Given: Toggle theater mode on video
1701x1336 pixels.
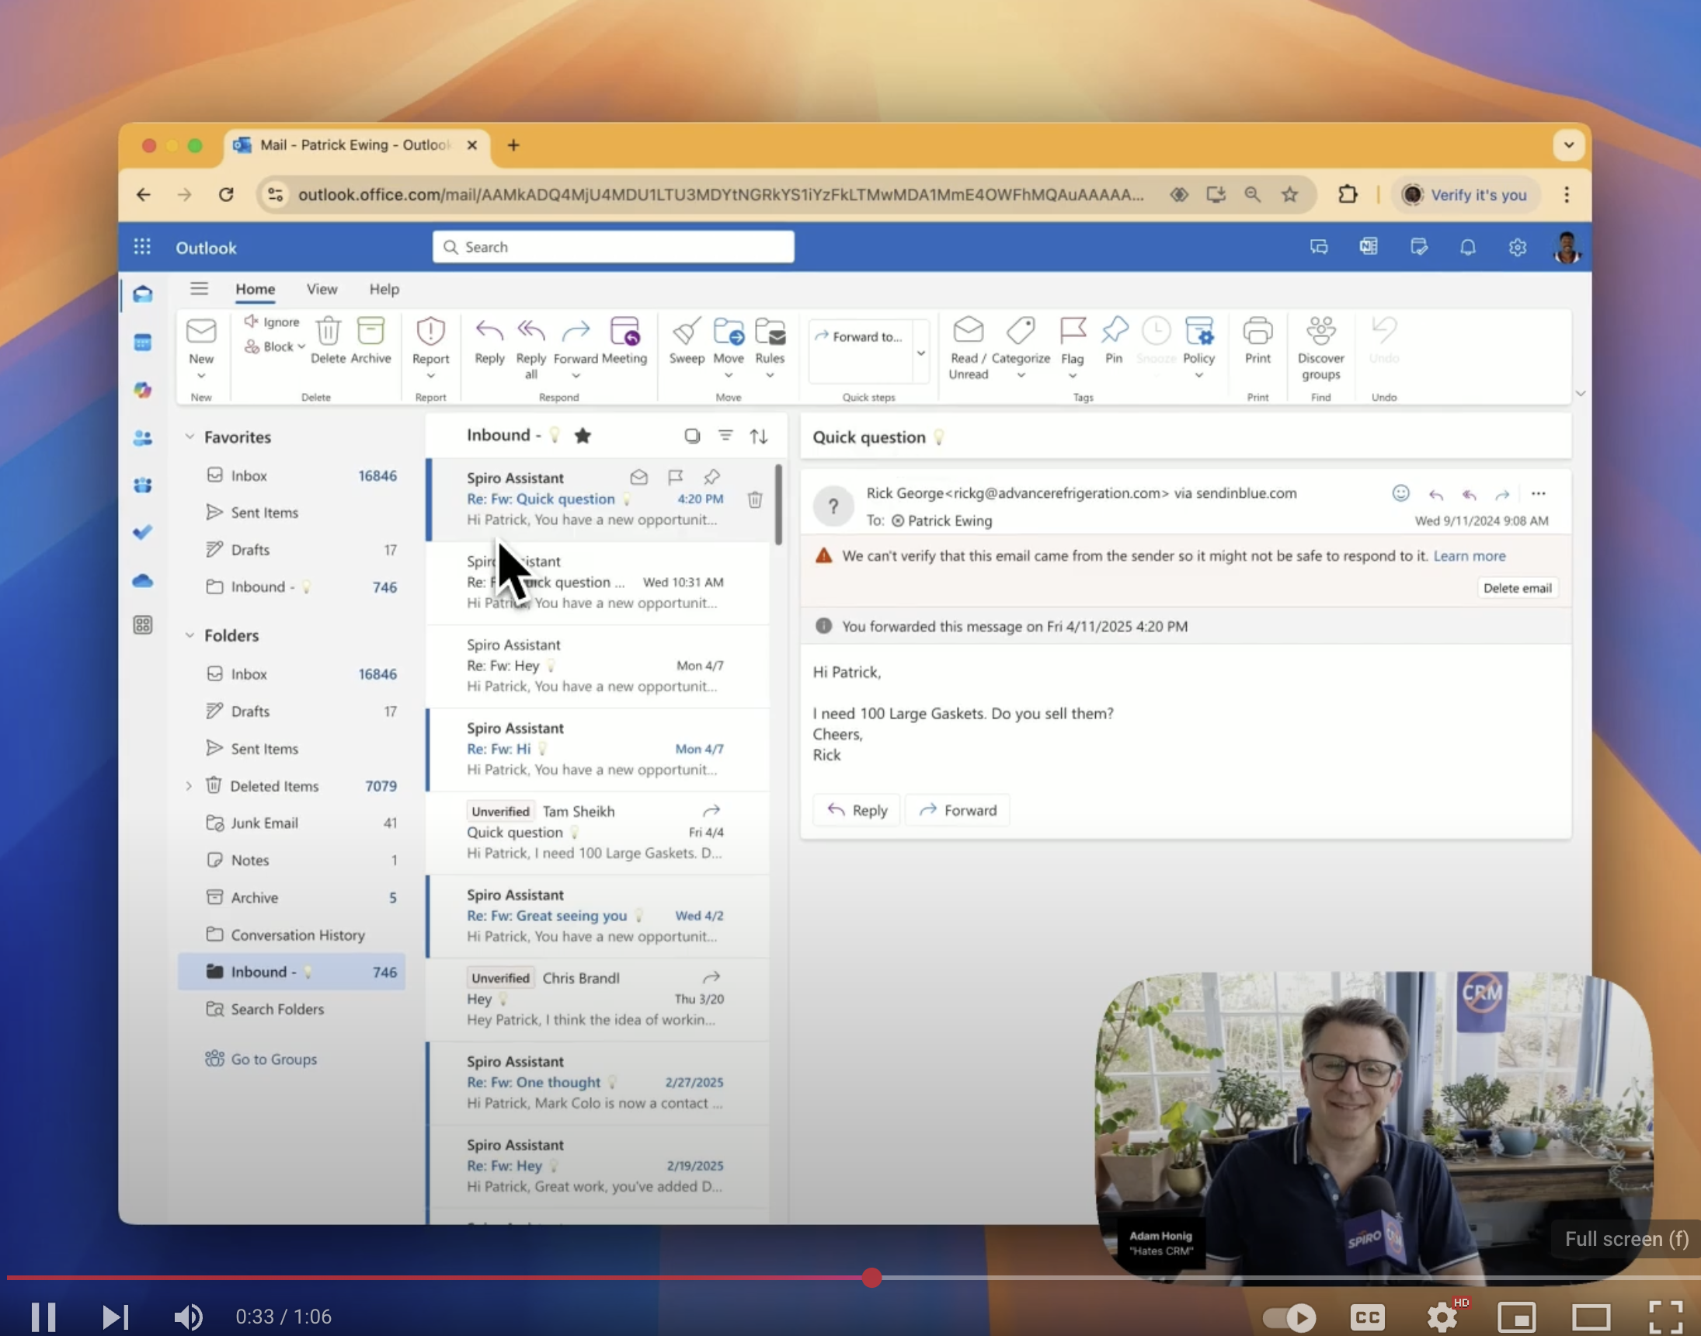Looking at the screenshot, I should tap(1591, 1317).
